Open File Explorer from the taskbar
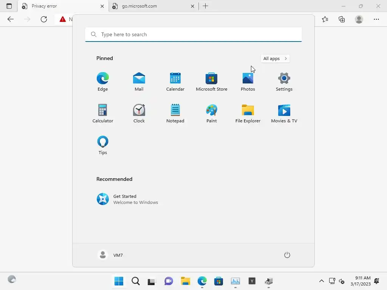This screenshot has width=387, height=290. coord(185,281)
